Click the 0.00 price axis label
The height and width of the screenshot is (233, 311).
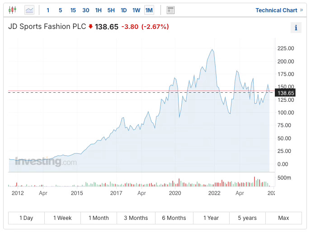pos(283,164)
